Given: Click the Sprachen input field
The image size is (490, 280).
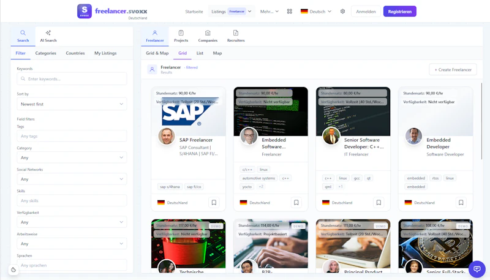Looking at the screenshot, I should 72,265.
